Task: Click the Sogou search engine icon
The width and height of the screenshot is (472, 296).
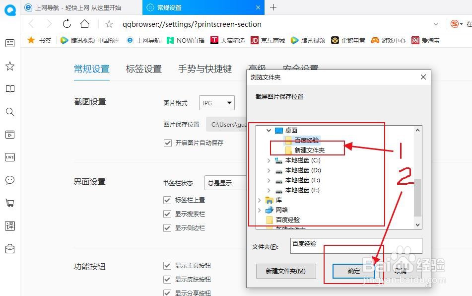Action: [455, 23]
